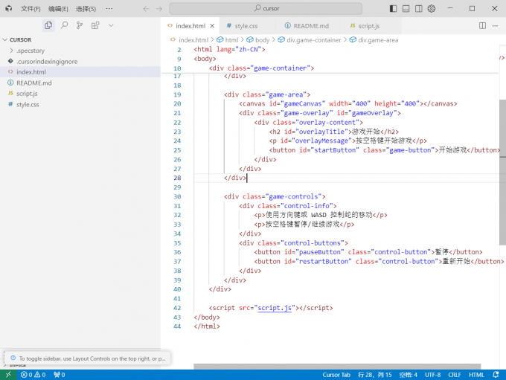Open the 选择(S) menu
506x380 pixels.
pyautogui.click(x=86, y=9)
